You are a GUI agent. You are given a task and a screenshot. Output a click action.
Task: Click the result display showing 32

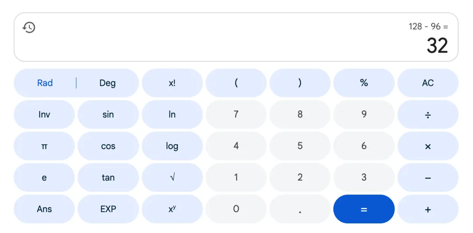pos(437,46)
